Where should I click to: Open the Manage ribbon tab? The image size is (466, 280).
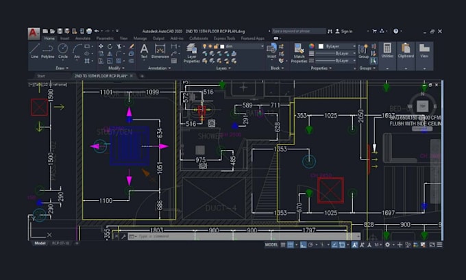(140, 38)
